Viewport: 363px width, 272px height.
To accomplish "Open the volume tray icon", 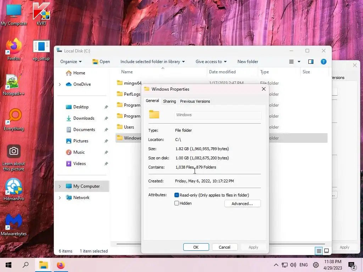I will [293, 265].
